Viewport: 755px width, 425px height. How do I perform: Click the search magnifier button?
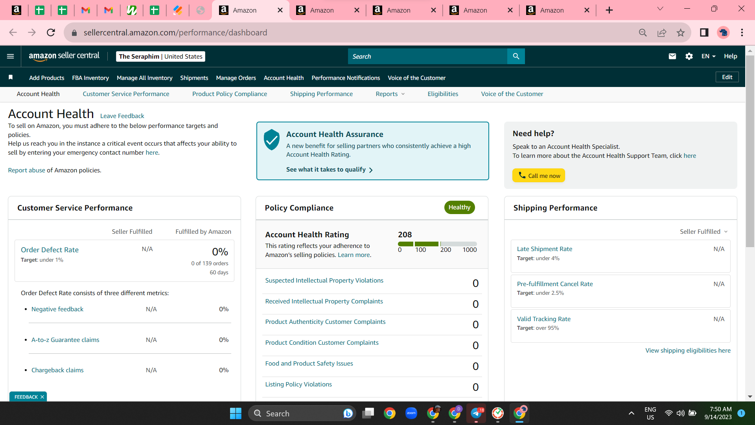516,56
